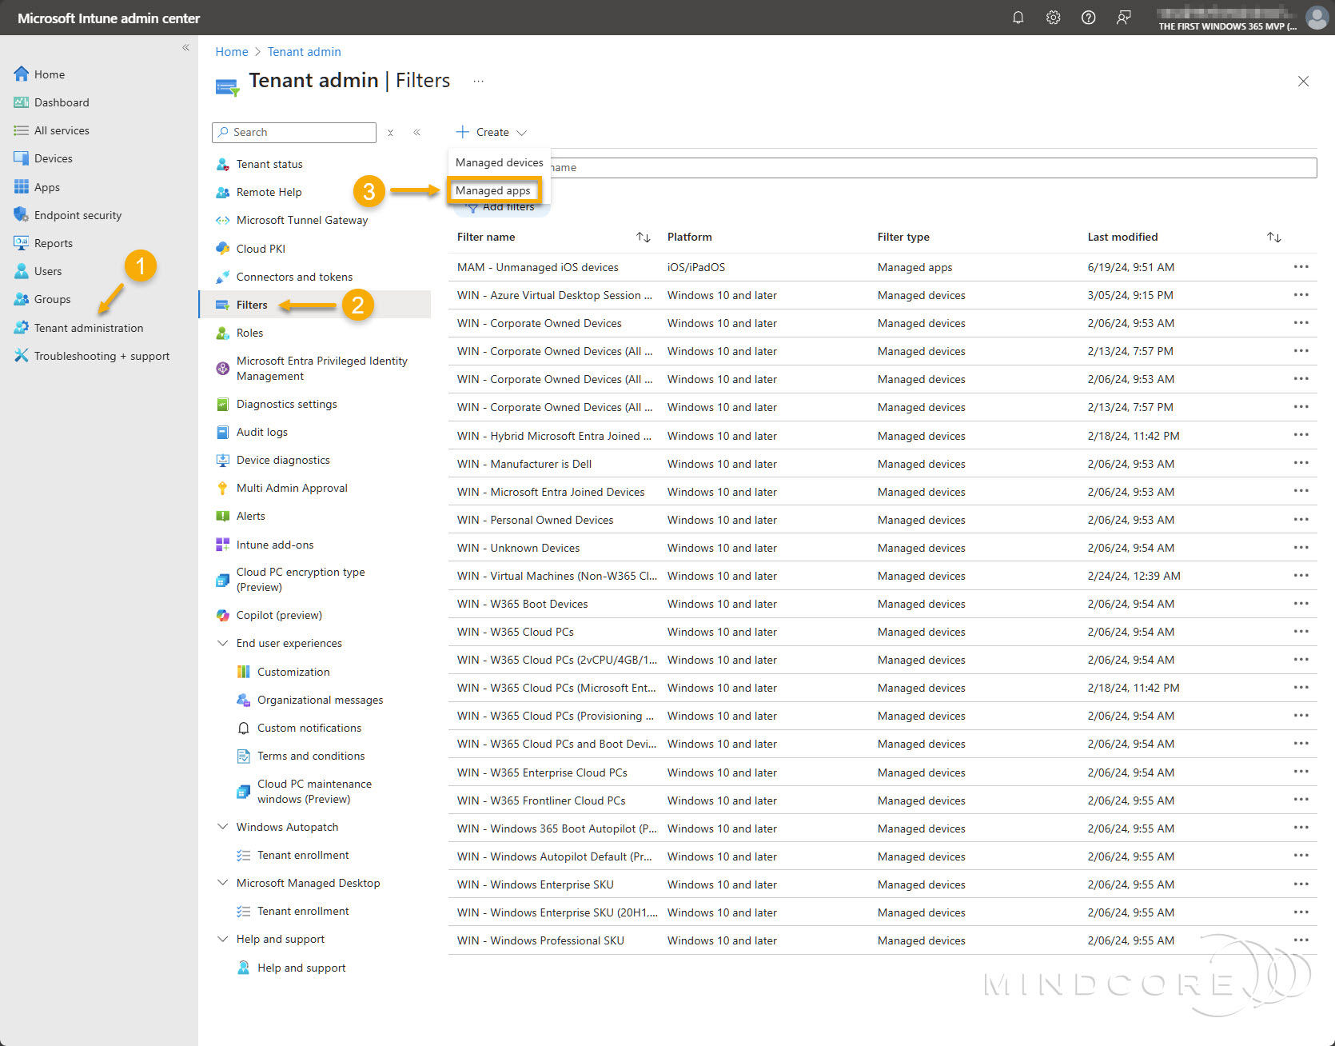1335x1046 pixels.
Task: Open the Create dropdown
Action: (490, 132)
